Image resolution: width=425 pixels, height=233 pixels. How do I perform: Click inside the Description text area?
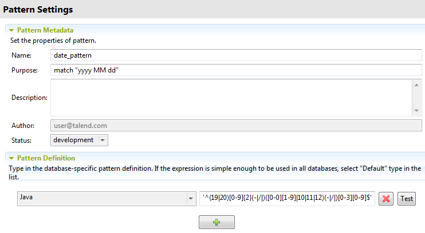click(229, 97)
